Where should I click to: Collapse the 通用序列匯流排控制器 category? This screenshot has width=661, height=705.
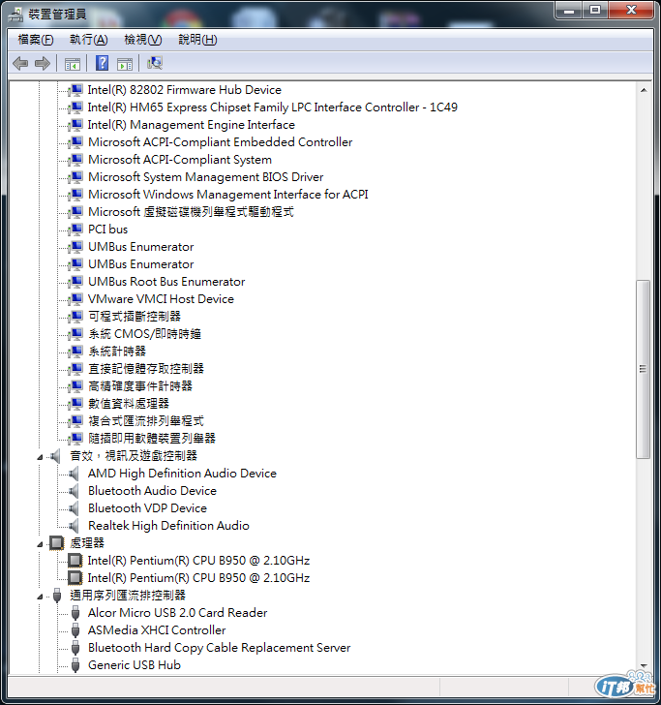40,598
